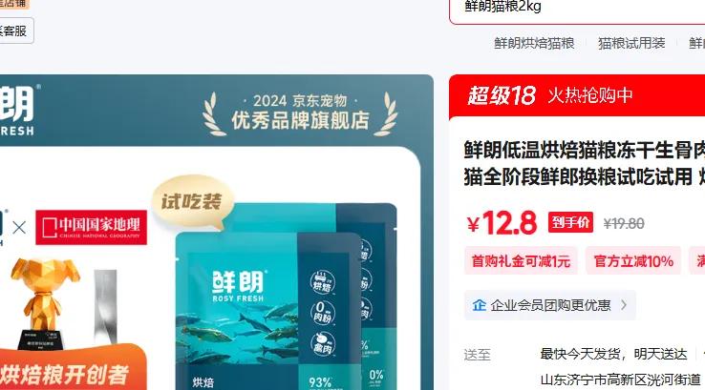The height and width of the screenshot is (390, 705).
Task: Open the 官方立减10% discount tag
Action: (x=633, y=260)
